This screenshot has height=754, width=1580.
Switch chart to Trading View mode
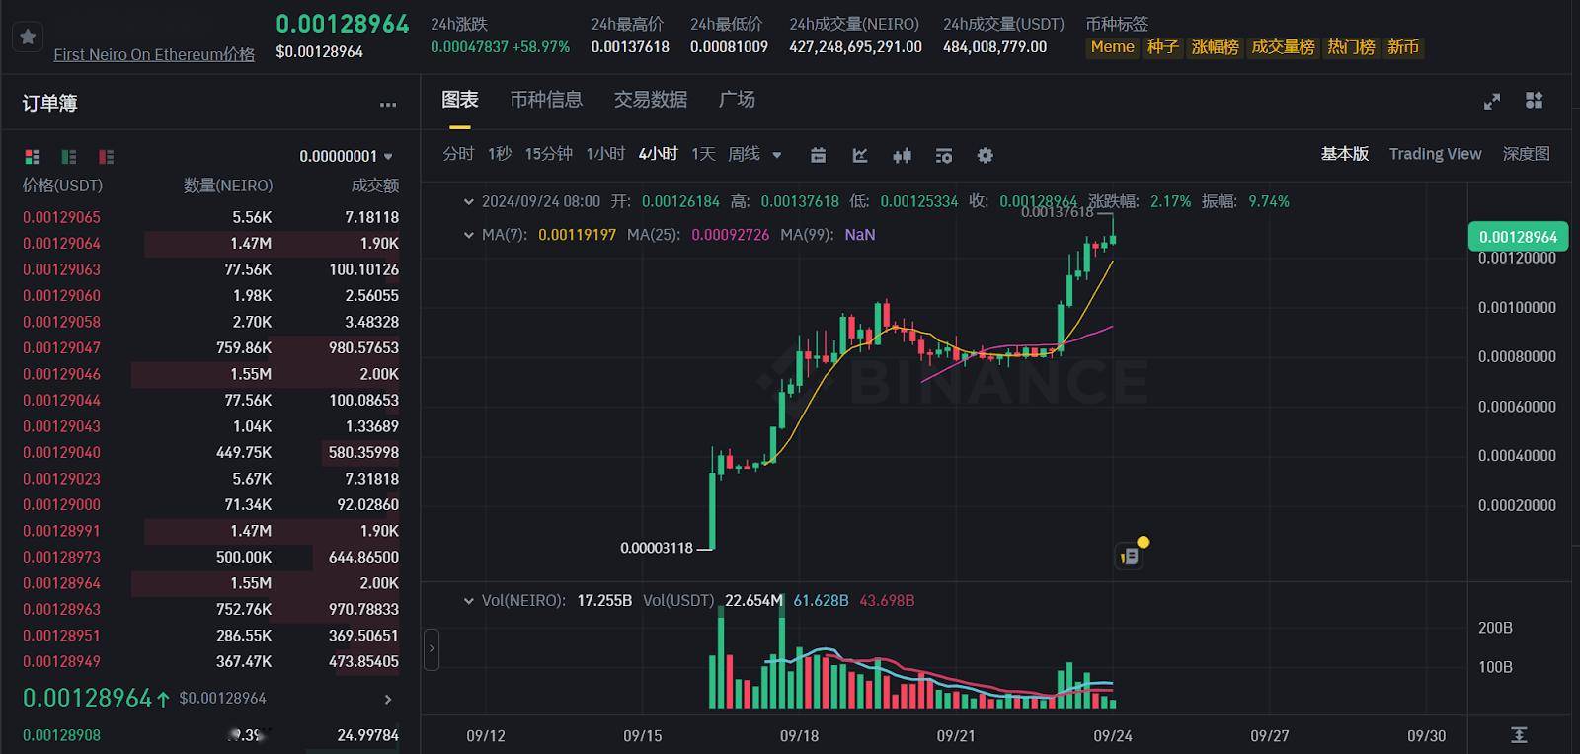[x=1435, y=154]
